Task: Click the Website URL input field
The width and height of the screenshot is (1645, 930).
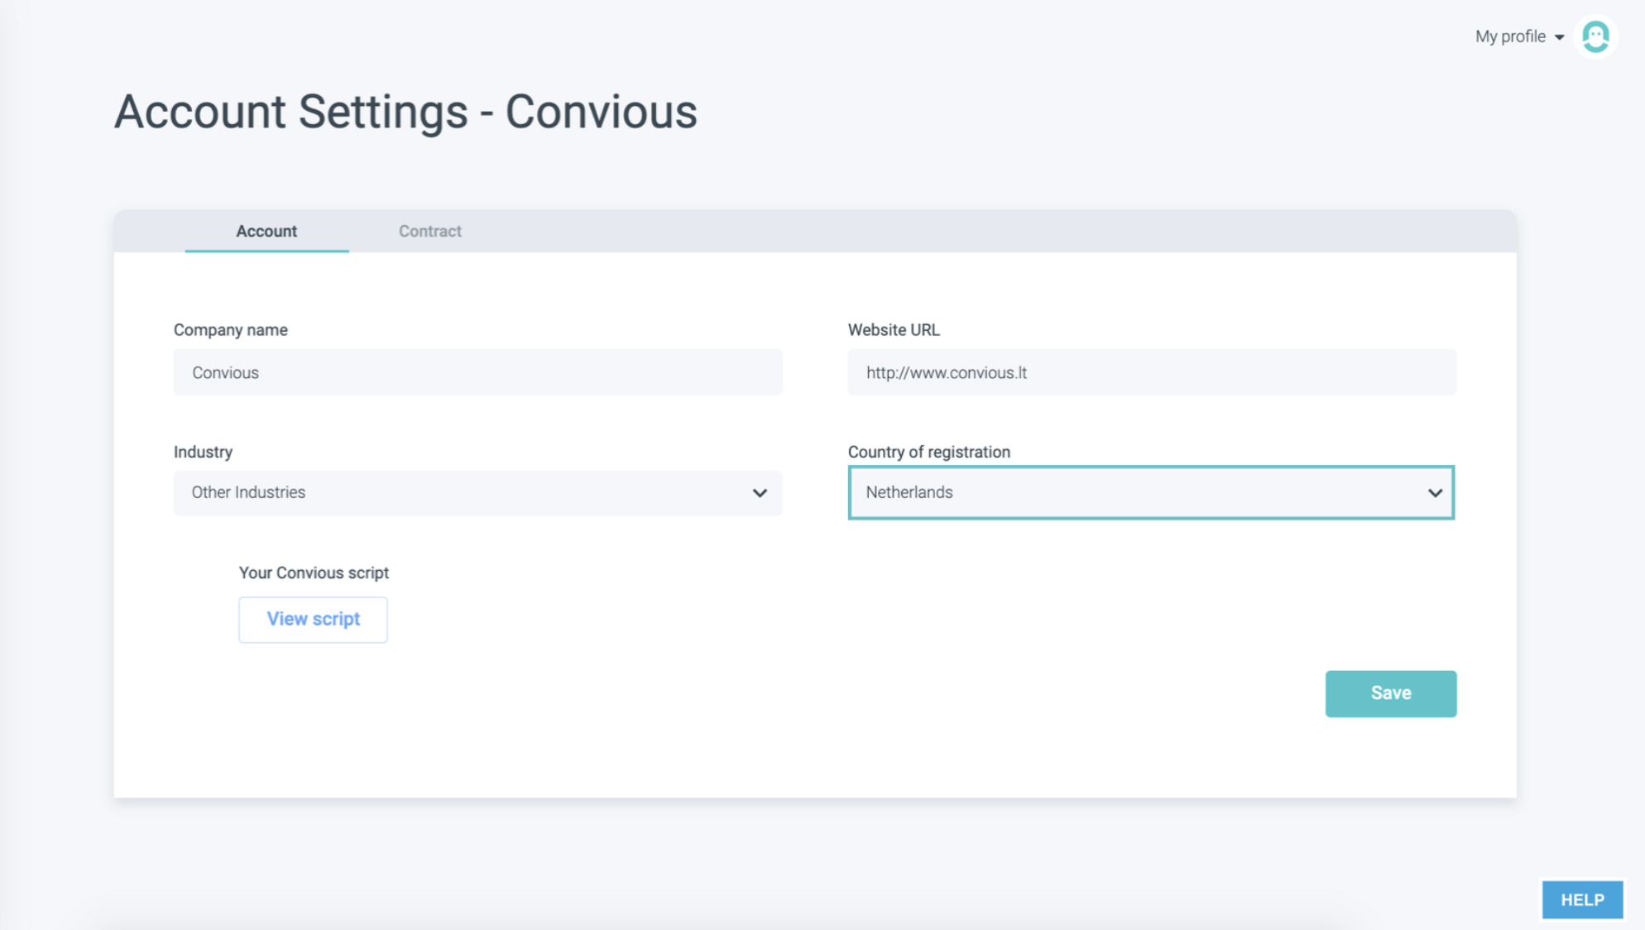Action: tap(1151, 372)
